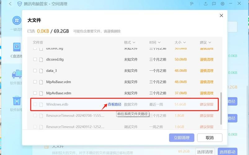Click file icon of ResourceTimeout-20240912 row
Screen dimensions: 249x155
pyautogui.click(x=41, y=127)
